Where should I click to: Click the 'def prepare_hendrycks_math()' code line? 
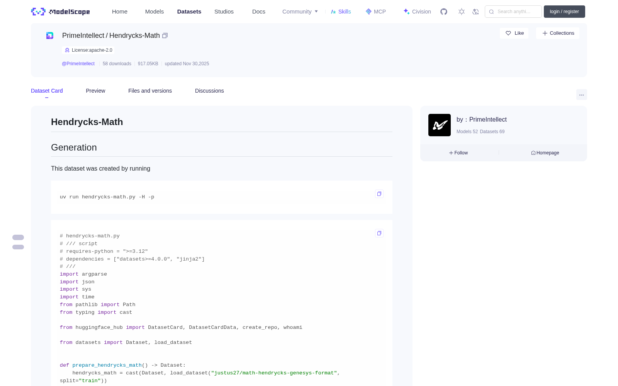pyautogui.click(x=123, y=365)
